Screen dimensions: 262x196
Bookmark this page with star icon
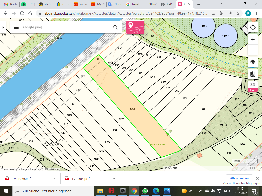(238, 13)
